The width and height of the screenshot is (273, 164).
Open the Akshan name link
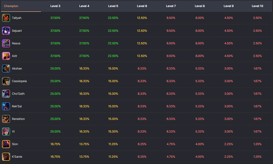coord(17,68)
